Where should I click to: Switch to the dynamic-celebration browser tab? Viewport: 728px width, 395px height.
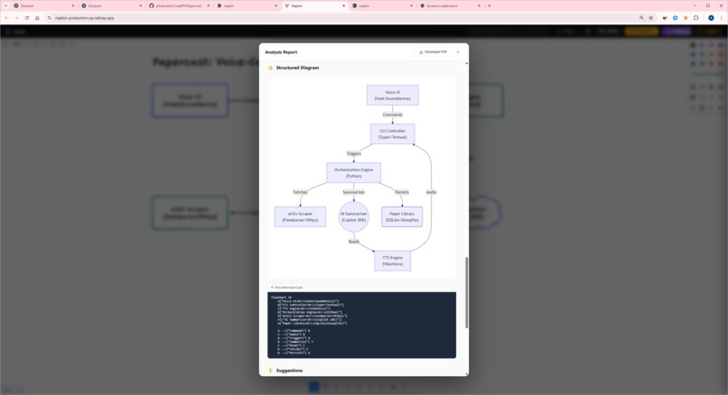(451, 6)
